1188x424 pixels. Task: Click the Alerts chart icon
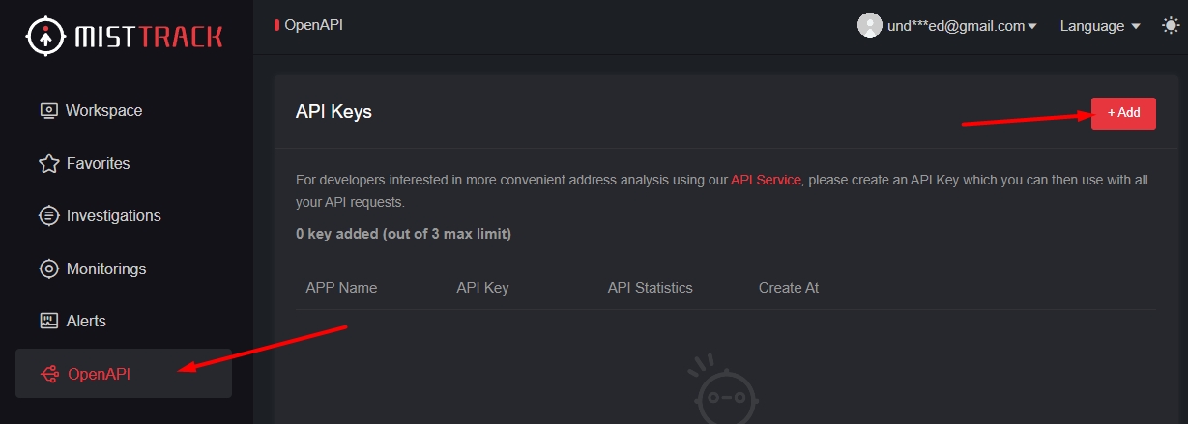pos(48,321)
